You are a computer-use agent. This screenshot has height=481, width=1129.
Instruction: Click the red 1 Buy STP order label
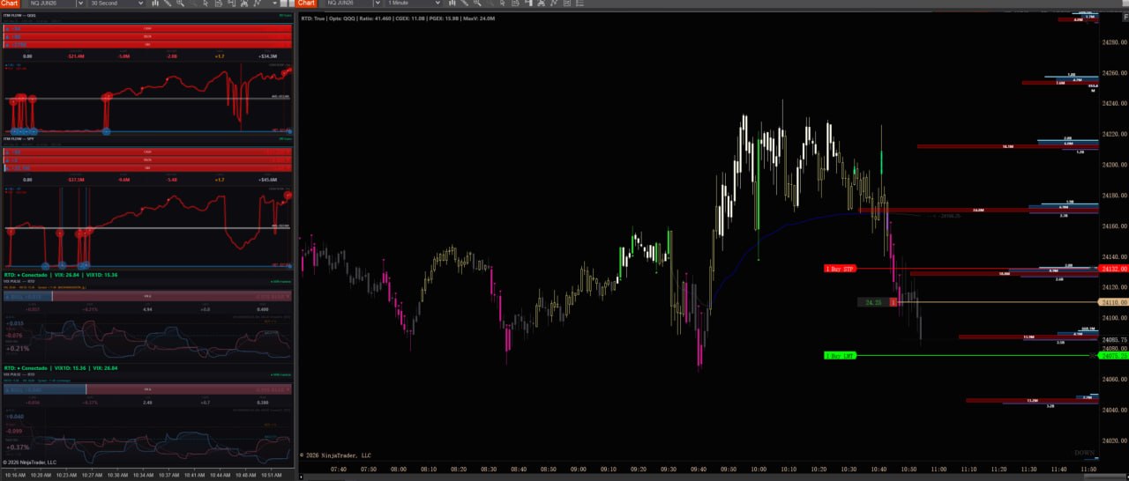840,269
